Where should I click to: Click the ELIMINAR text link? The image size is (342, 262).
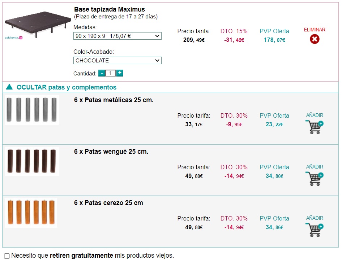(315, 30)
